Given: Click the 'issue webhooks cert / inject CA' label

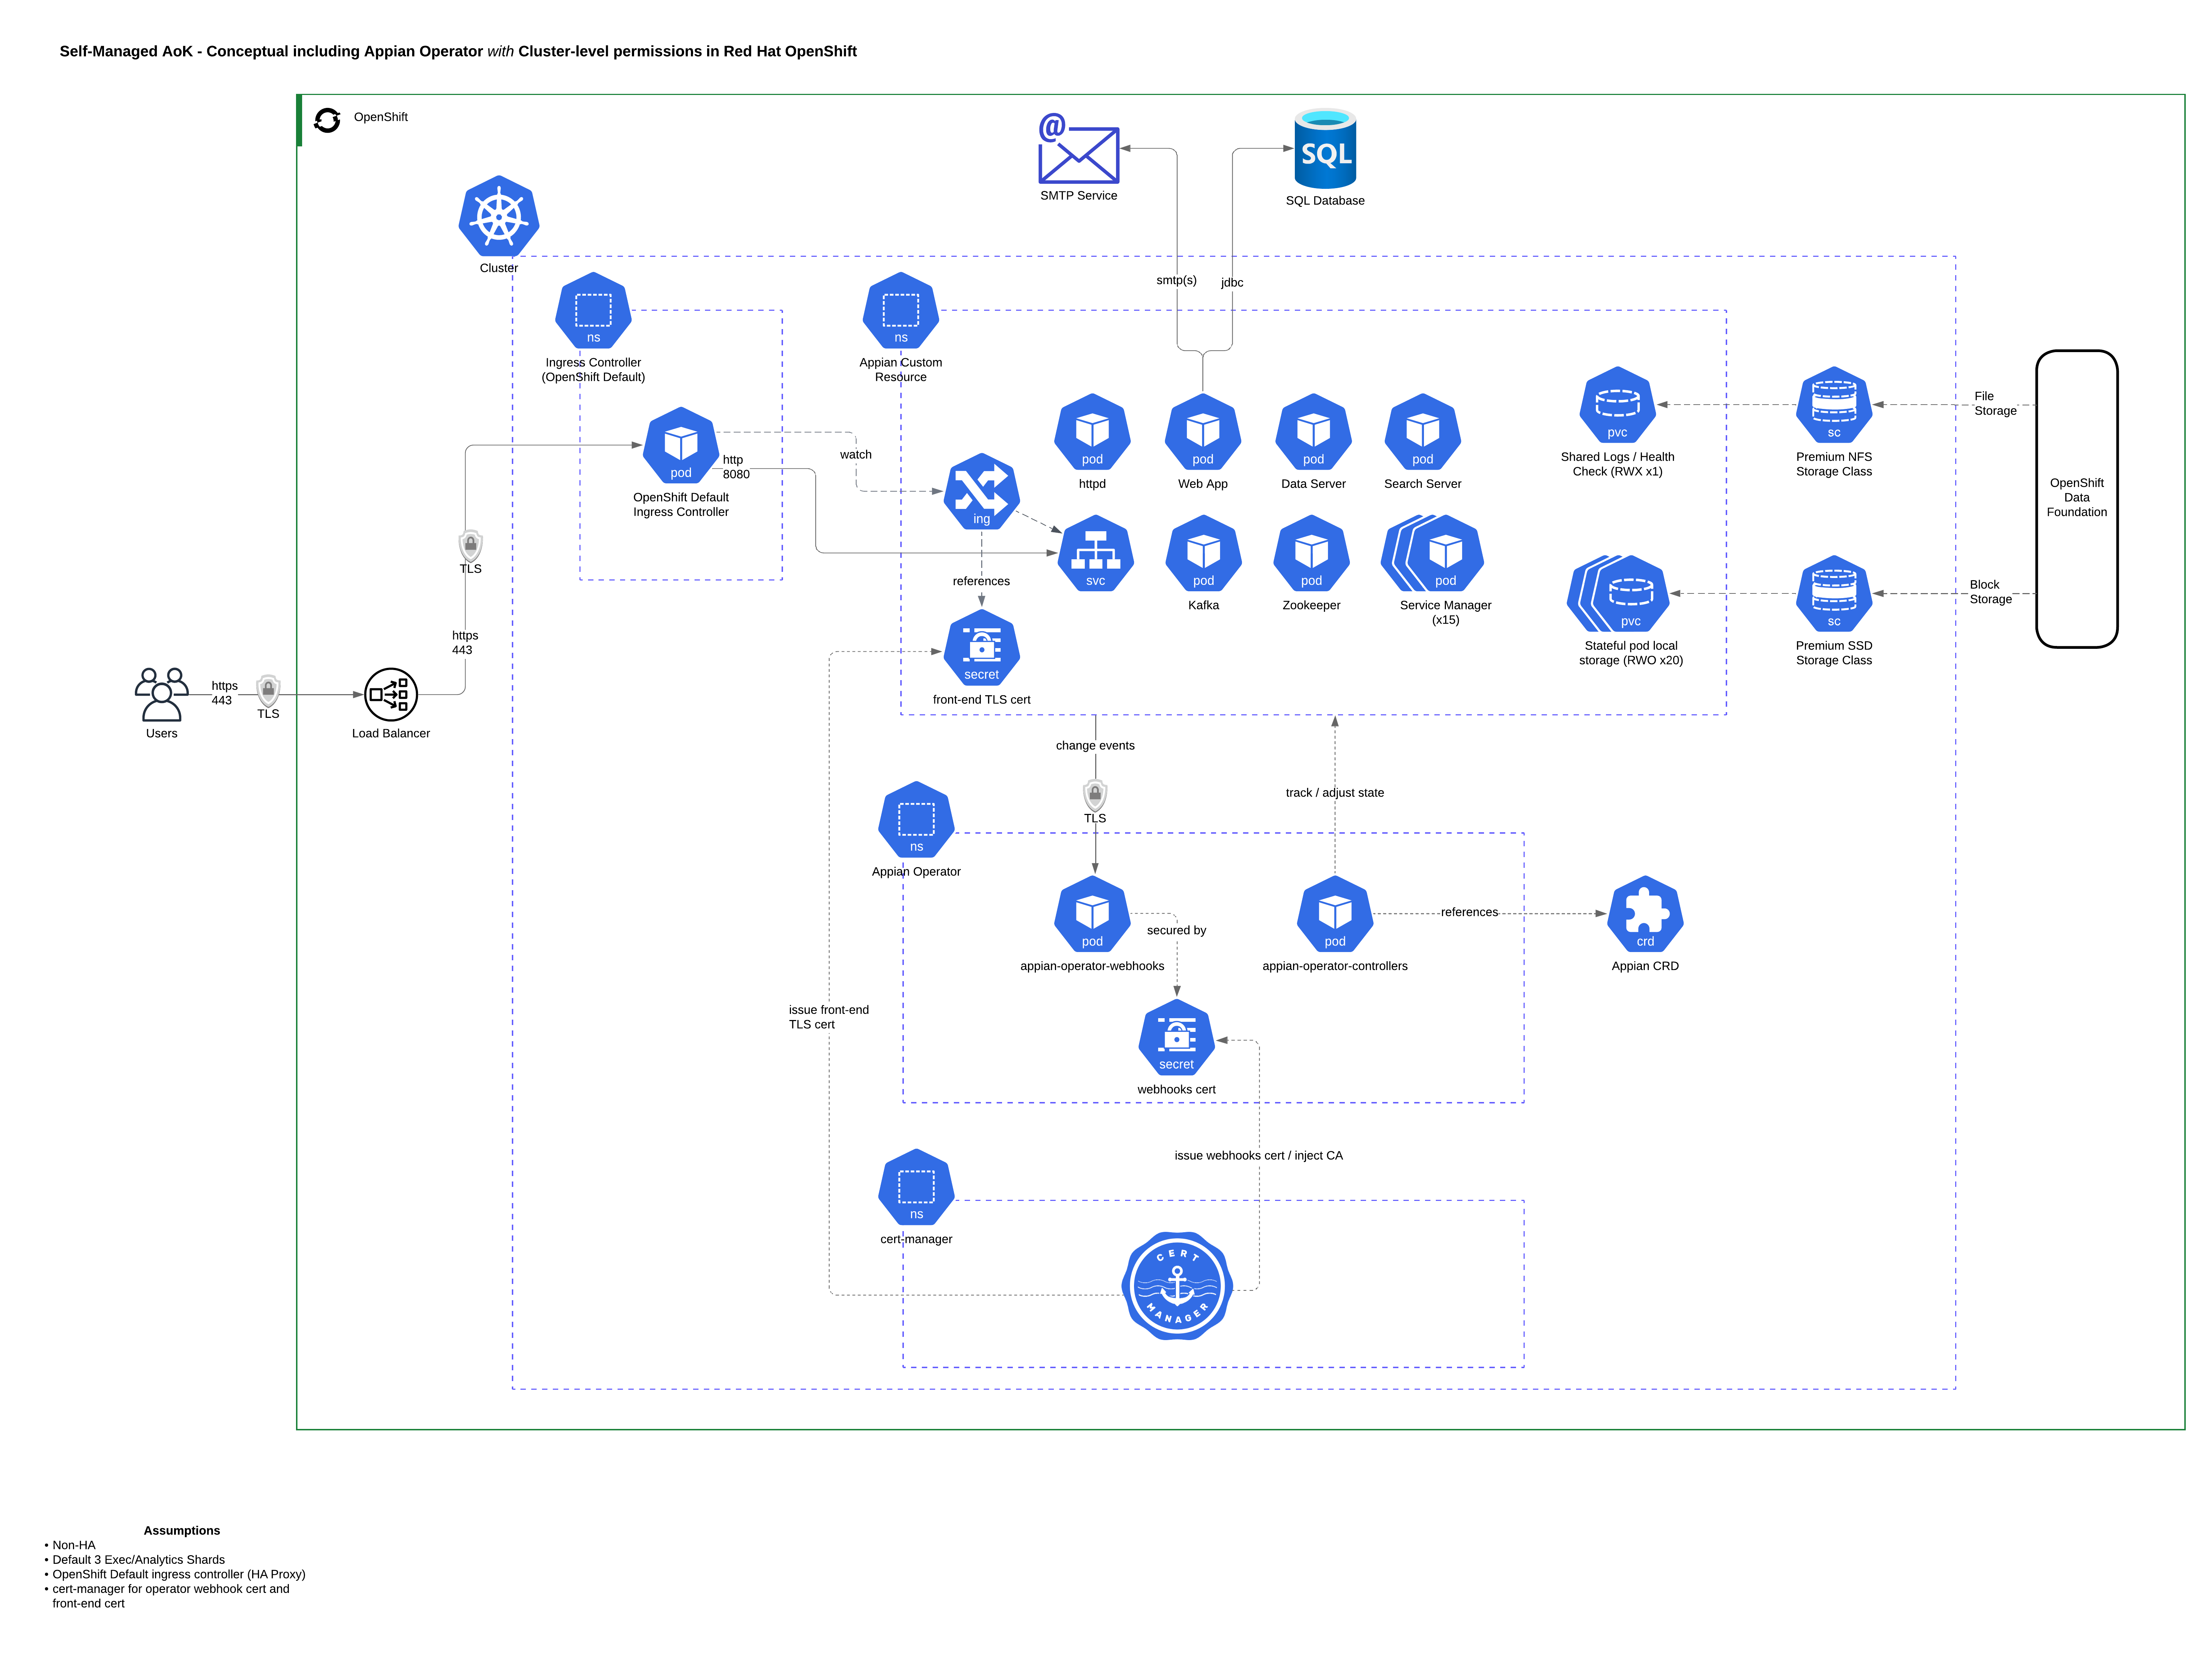Looking at the screenshot, I should click(x=1259, y=1156).
